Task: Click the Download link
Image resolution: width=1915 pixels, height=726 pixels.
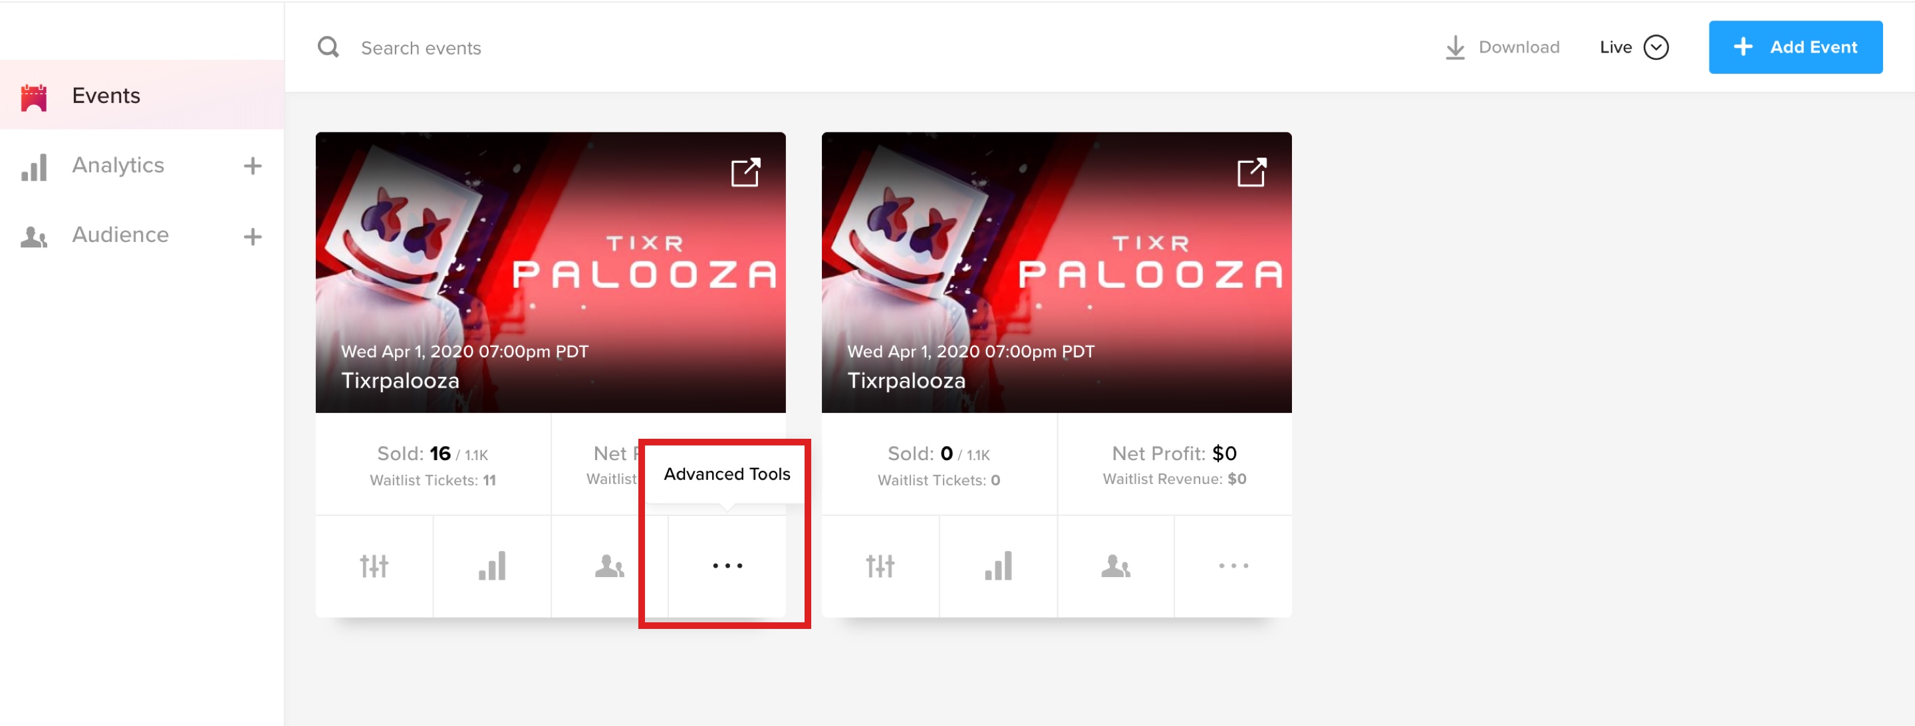Action: (1501, 48)
